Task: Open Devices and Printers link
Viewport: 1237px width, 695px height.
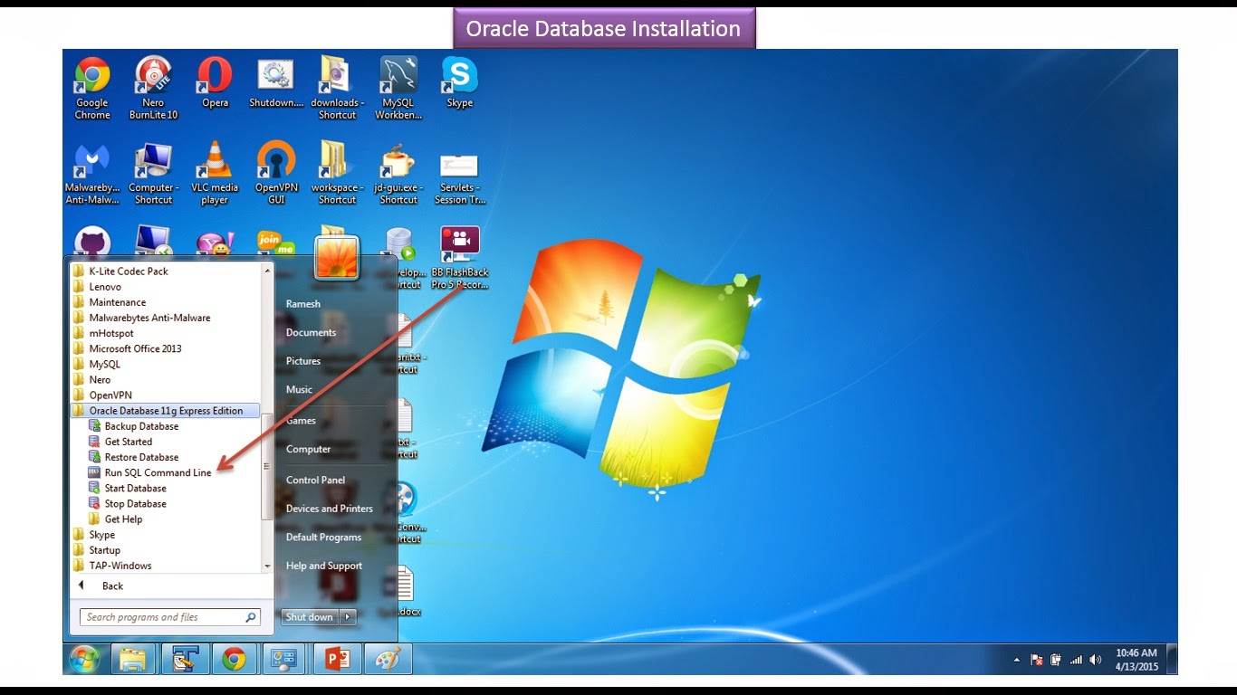Action: pos(330,509)
